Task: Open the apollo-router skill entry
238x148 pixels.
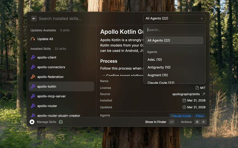Action: [x=47, y=106]
